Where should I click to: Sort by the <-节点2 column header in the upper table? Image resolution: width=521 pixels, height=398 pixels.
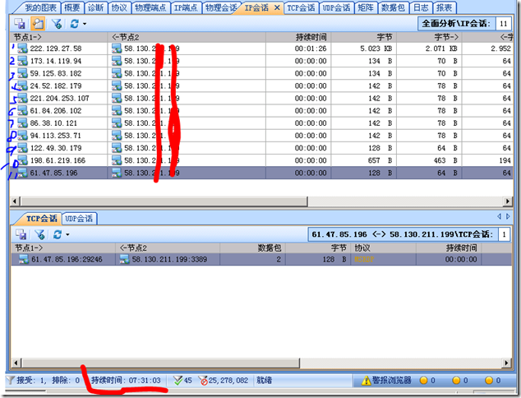187,37
